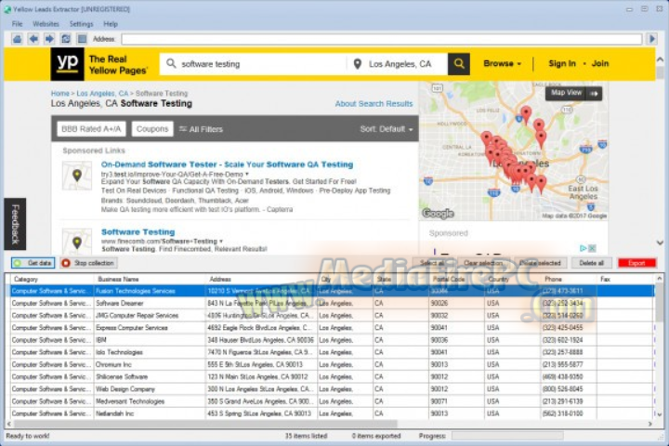Screen dimensions: 669x446
Task: Click the Address input field
Action: point(382,39)
